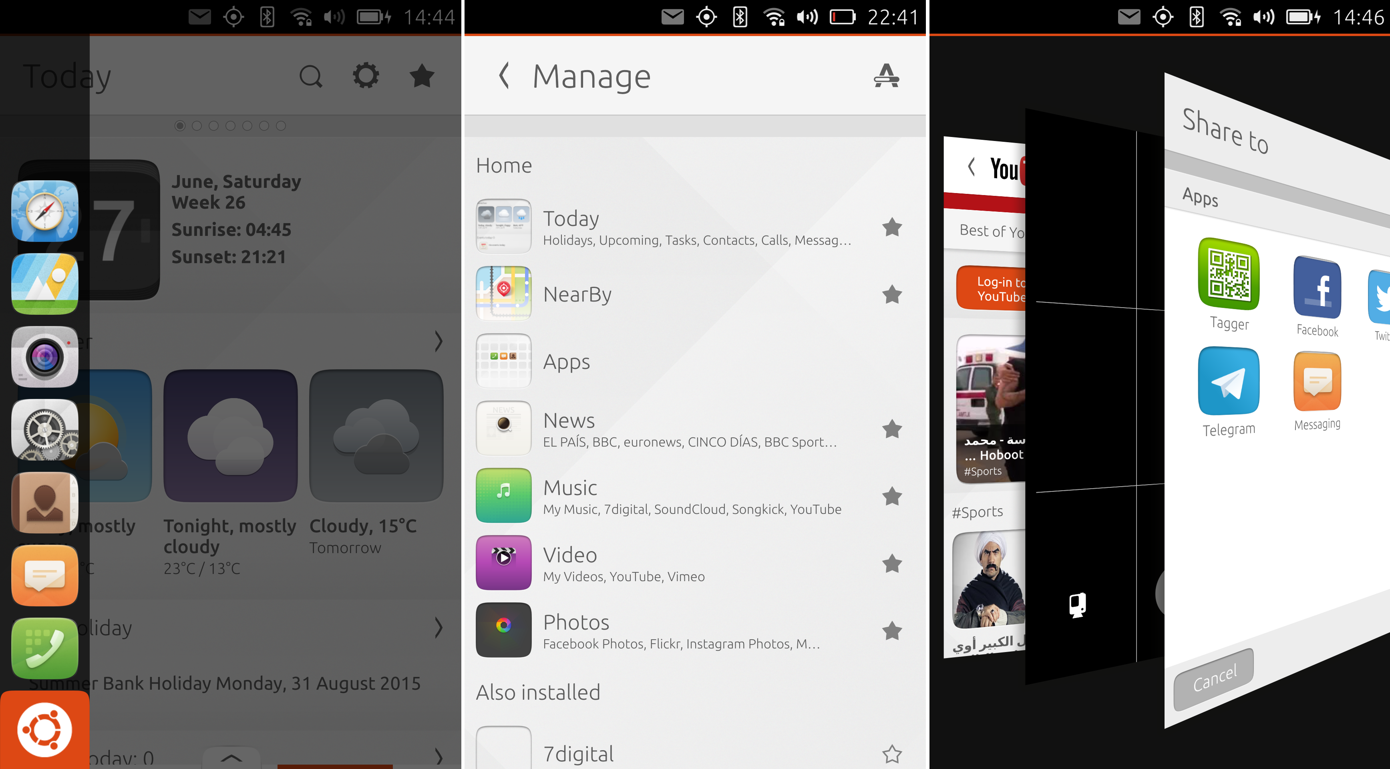Expand the Holiday section chevron
The image size is (1390, 769).
pos(438,627)
